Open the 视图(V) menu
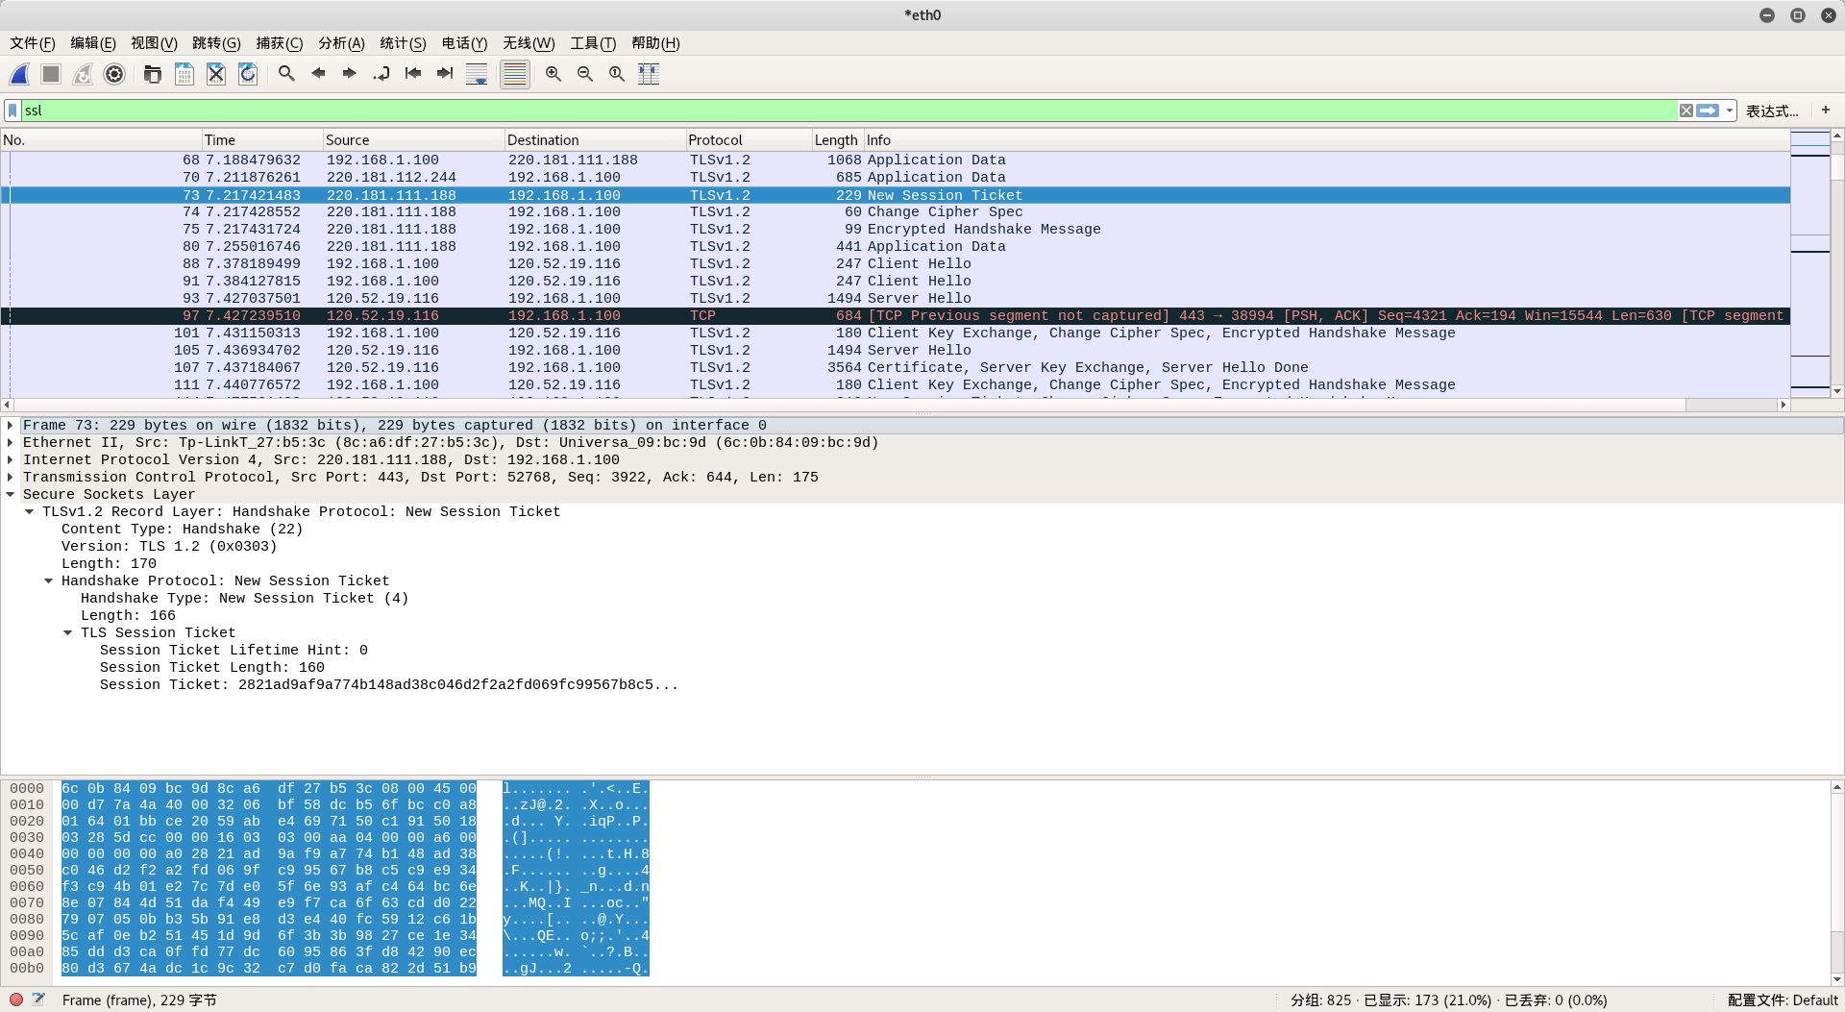 154,43
